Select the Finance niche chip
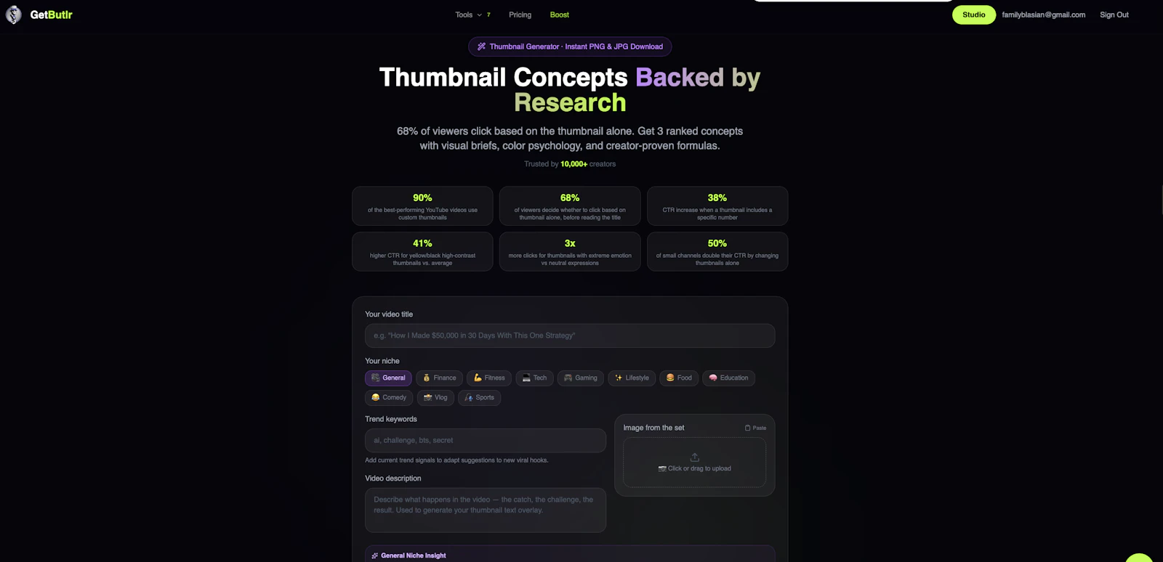Image resolution: width=1163 pixels, height=562 pixels. [x=439, y=378]
